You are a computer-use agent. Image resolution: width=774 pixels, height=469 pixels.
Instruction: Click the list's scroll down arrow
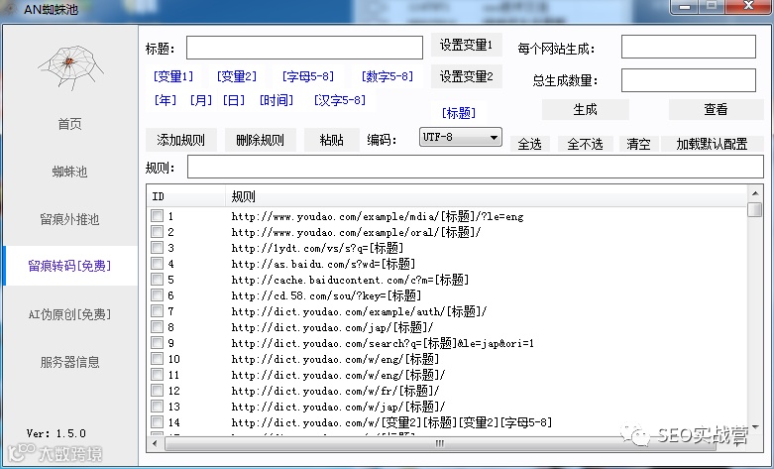[x=755, y=427]
